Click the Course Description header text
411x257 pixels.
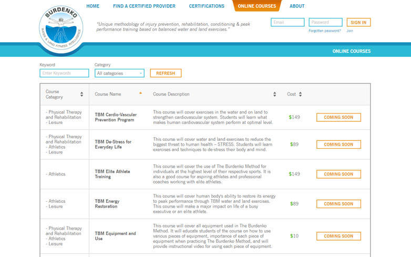[x=171, y=94]
